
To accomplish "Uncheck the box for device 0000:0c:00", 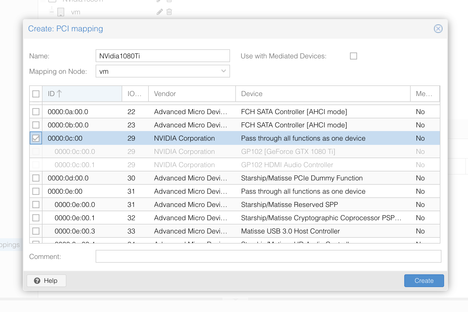I will coord(36,138).
